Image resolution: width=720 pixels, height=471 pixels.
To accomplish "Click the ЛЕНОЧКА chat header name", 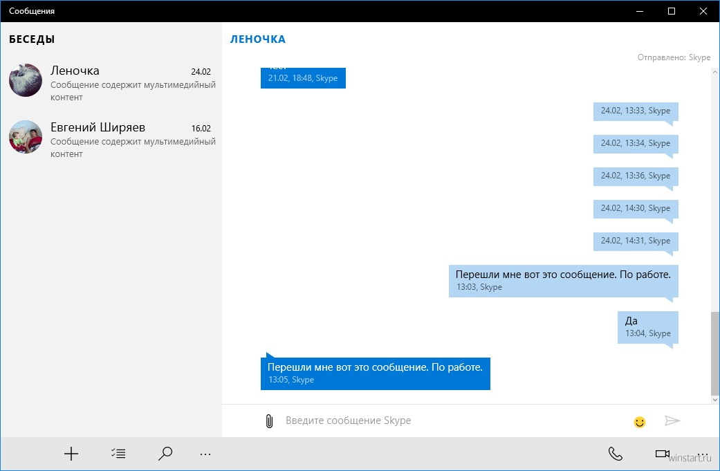I will tap(257, 39).
